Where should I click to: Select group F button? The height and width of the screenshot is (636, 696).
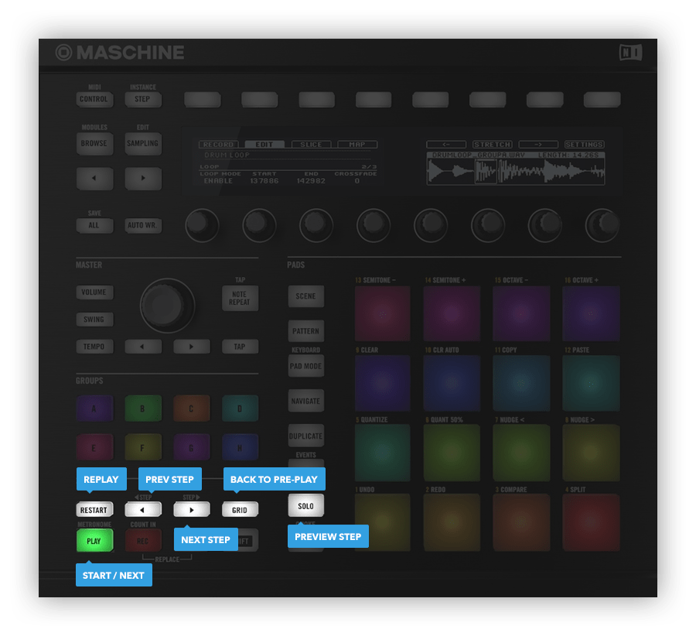(x=143, y=447)
